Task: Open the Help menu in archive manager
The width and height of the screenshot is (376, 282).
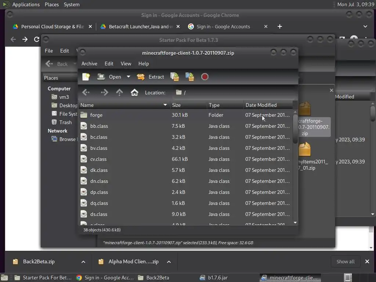Action: pos(144,64)
